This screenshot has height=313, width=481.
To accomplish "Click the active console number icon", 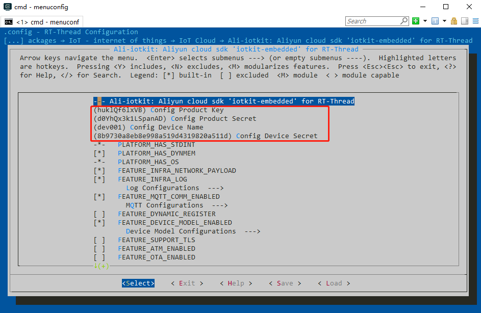I will click(435, 21).
